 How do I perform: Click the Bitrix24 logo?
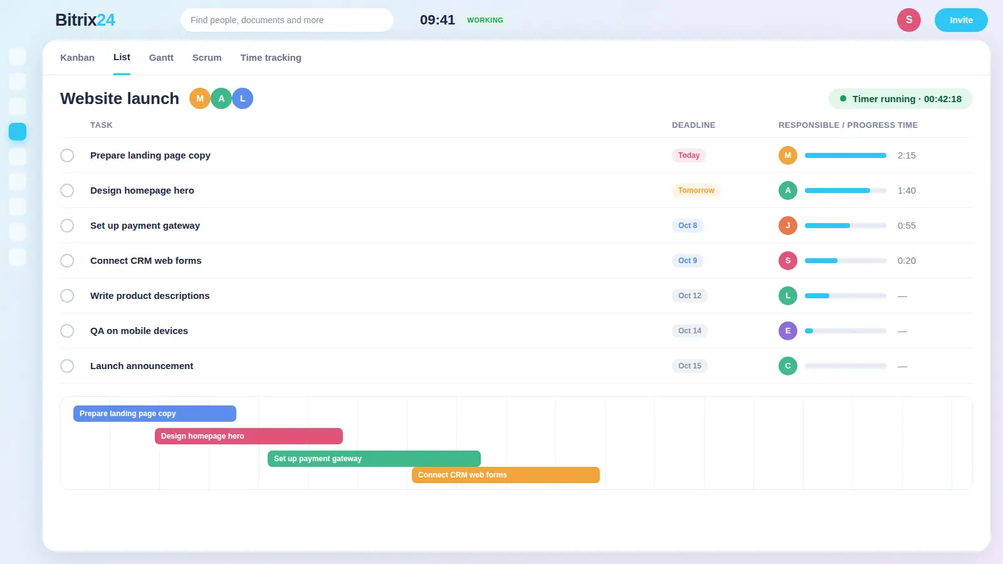(x=85, y=20)
